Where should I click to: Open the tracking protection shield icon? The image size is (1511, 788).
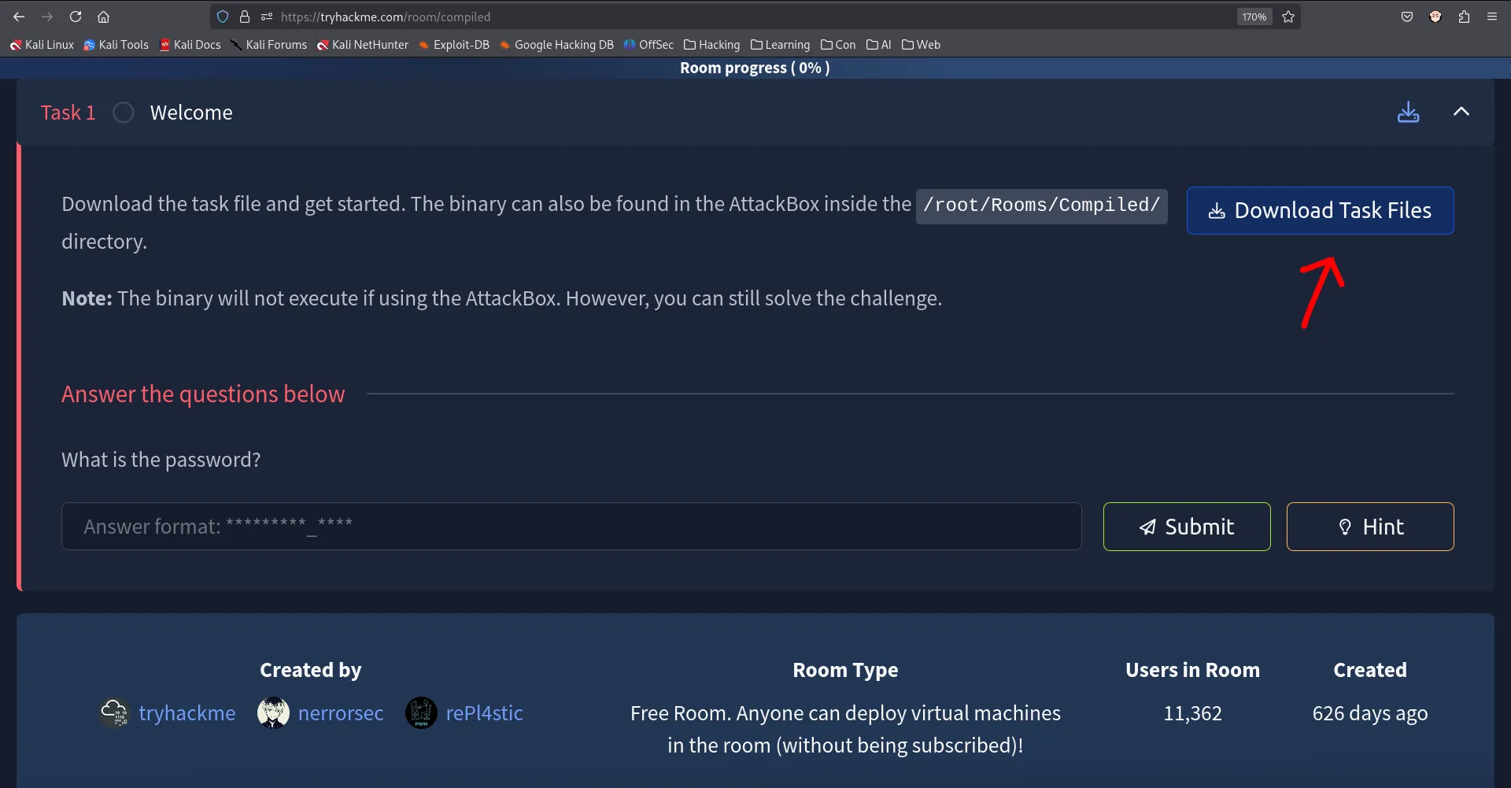click(x=223, y=17)
